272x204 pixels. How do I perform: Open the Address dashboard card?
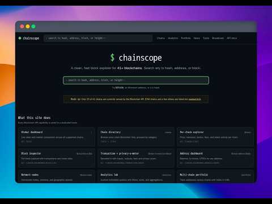click(x=215, y=158)
